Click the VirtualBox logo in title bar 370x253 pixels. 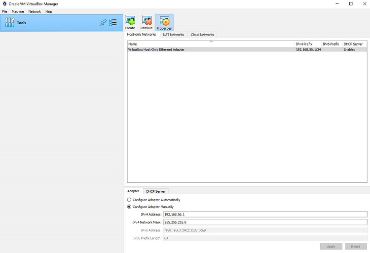(x=4, y=4)
